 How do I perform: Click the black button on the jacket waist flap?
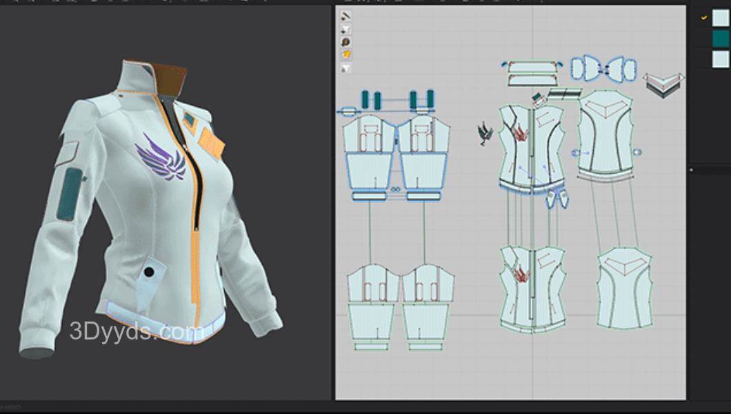(x=148, y=273)
